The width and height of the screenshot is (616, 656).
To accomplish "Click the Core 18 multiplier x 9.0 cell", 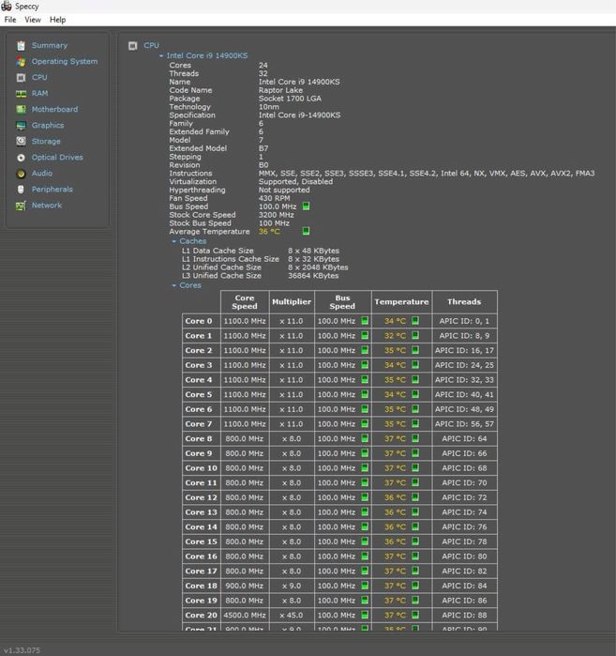I will (292, 586).
